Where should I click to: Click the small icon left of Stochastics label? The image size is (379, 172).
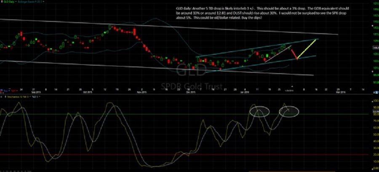click(5, 97)
